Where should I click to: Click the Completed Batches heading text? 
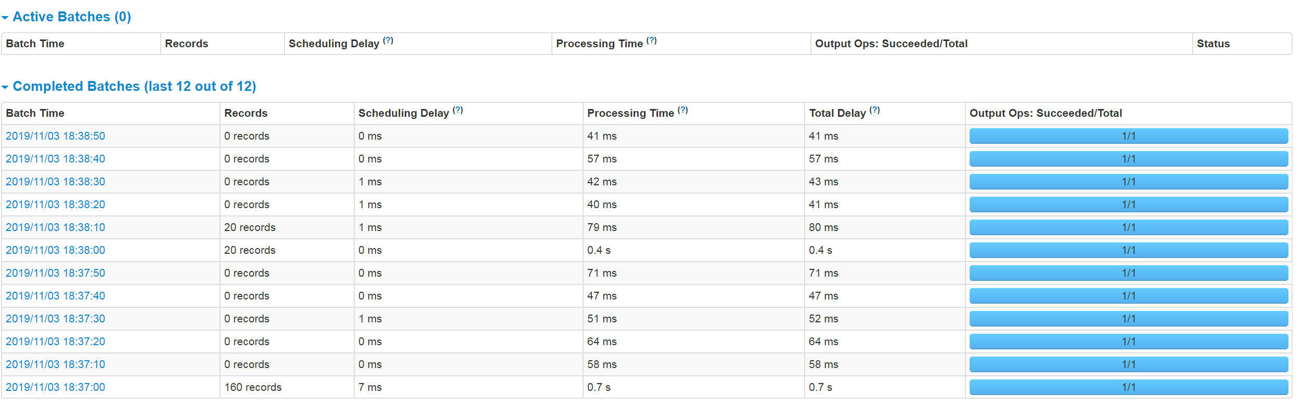pos(134,86)
